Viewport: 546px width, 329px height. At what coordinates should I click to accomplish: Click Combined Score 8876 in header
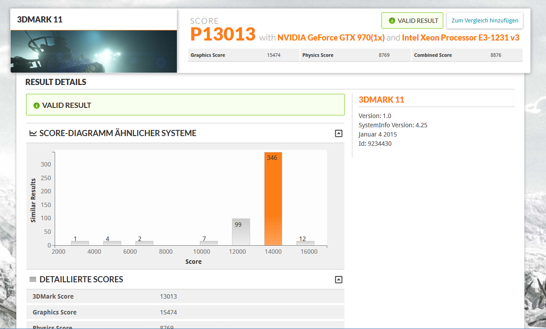[467, 55]
